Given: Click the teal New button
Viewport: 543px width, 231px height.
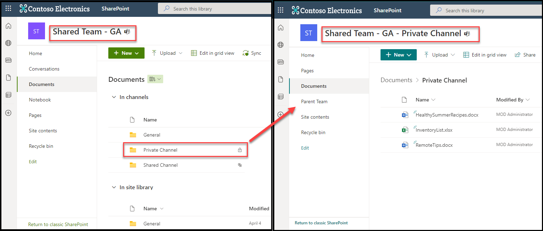Looking at the screenshot, I should coord(398,55).
